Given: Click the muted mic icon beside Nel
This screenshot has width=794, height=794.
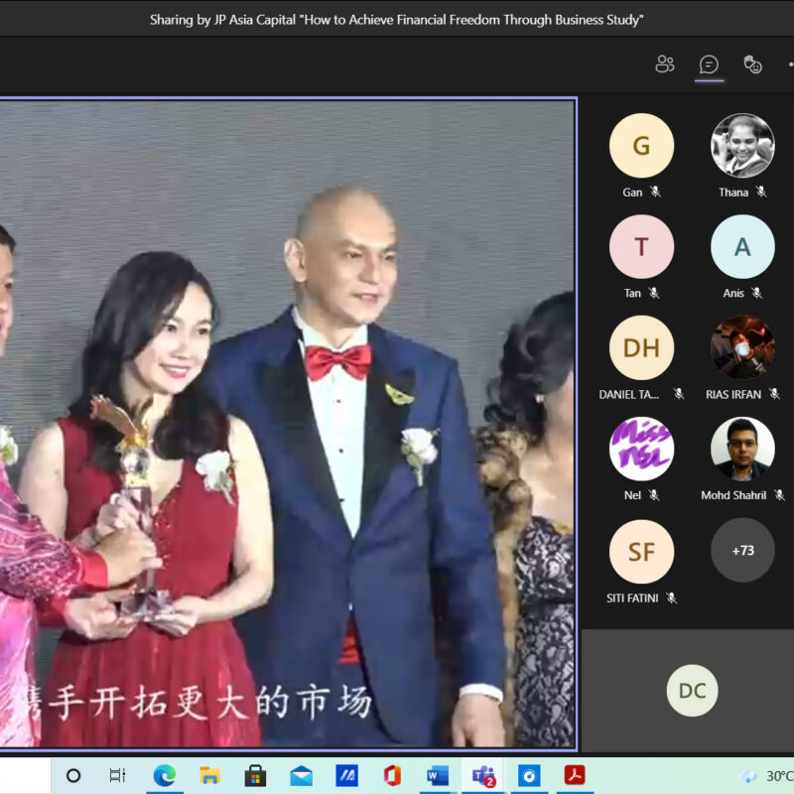Looking at the screenshot, I should tap(654, 495).
